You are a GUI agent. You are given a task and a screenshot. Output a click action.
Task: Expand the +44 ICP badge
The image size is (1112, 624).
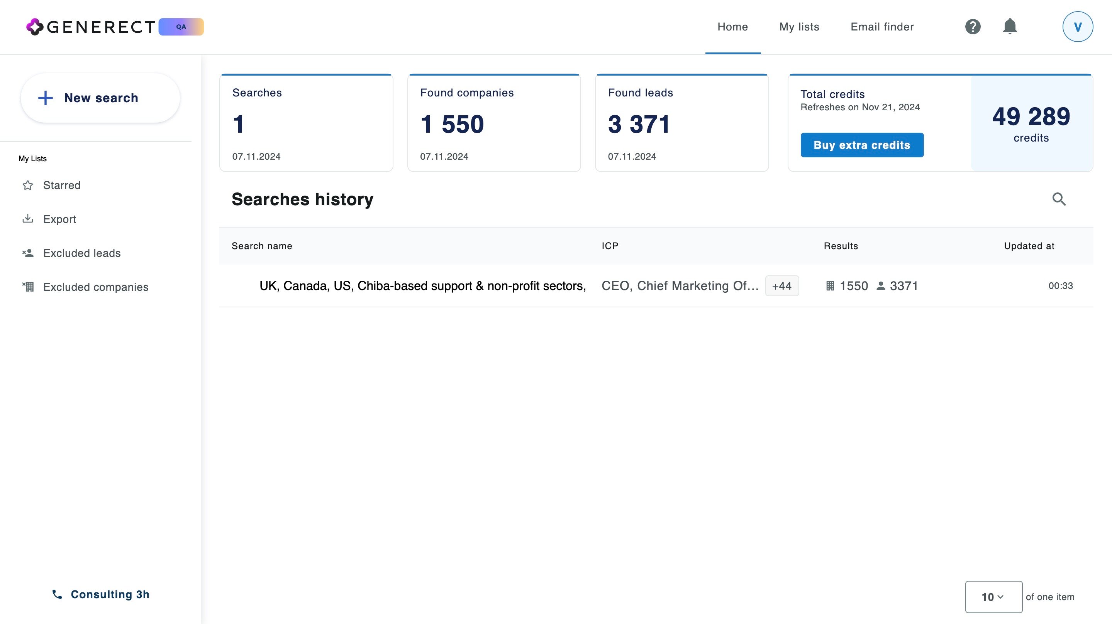[x=782, y=286]
